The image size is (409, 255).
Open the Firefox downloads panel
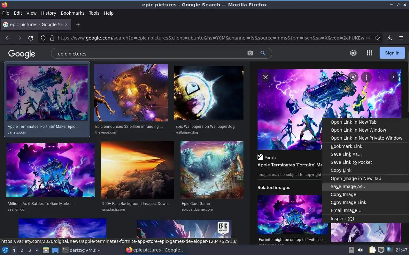tap(390, 38)
